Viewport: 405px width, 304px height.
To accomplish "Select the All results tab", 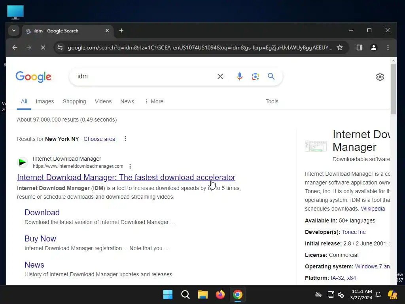I will coord(24,101).
